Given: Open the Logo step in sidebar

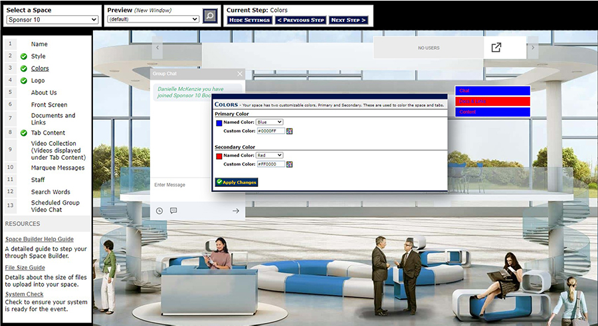Looking at the screenshot, I should pos(38,81).
